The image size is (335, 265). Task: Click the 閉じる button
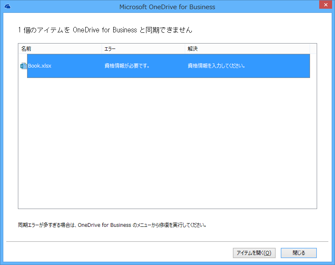(x=299, y=253)
